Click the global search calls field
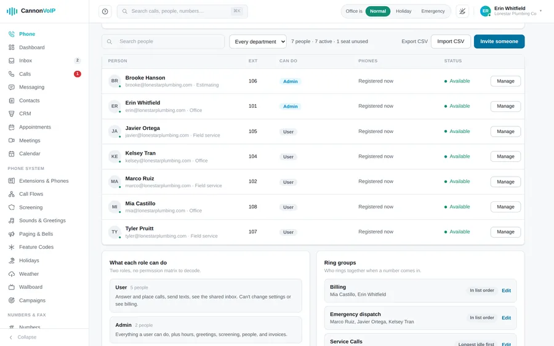554x346 pixels. (182, 11)
